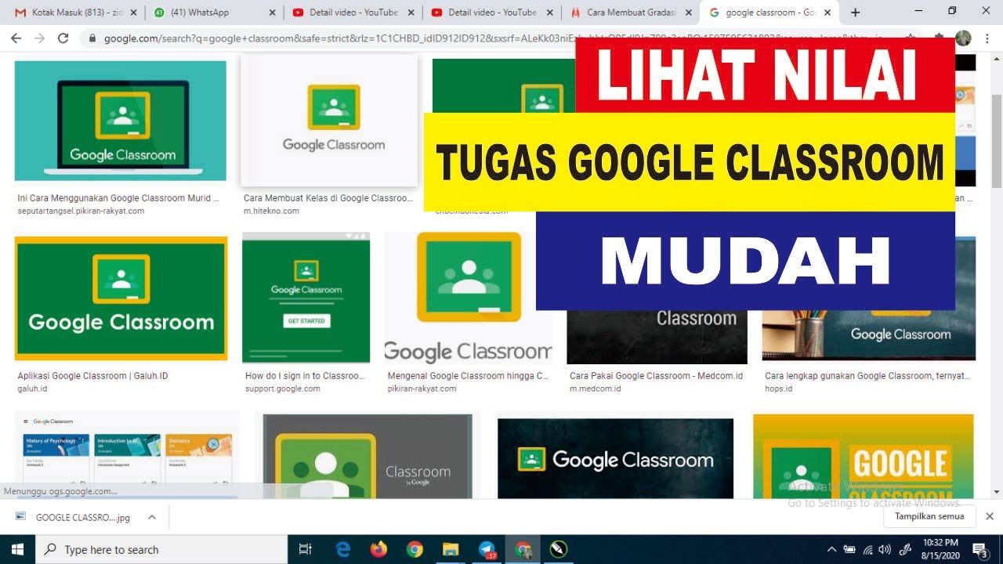Open the black Google Classroom banner thumbnail
This screenshot has height=564, width=1003.
click(615, 458)
